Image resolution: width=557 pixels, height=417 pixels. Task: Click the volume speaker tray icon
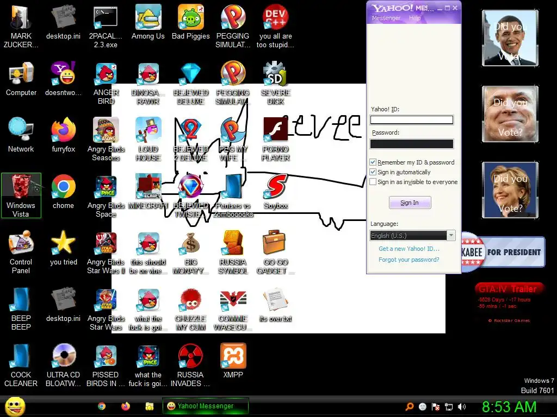[x=462, y=407]
